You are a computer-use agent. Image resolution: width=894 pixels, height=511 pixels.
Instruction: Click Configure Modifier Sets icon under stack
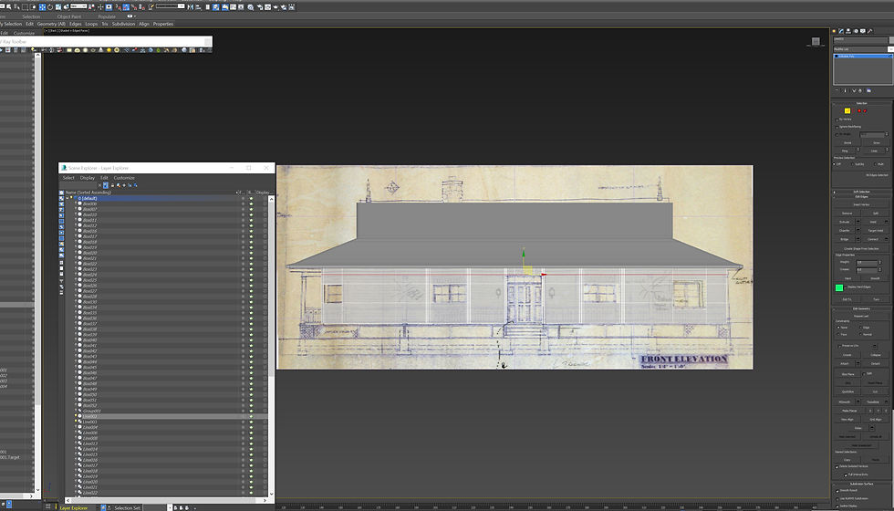click(x=868, y=90)
